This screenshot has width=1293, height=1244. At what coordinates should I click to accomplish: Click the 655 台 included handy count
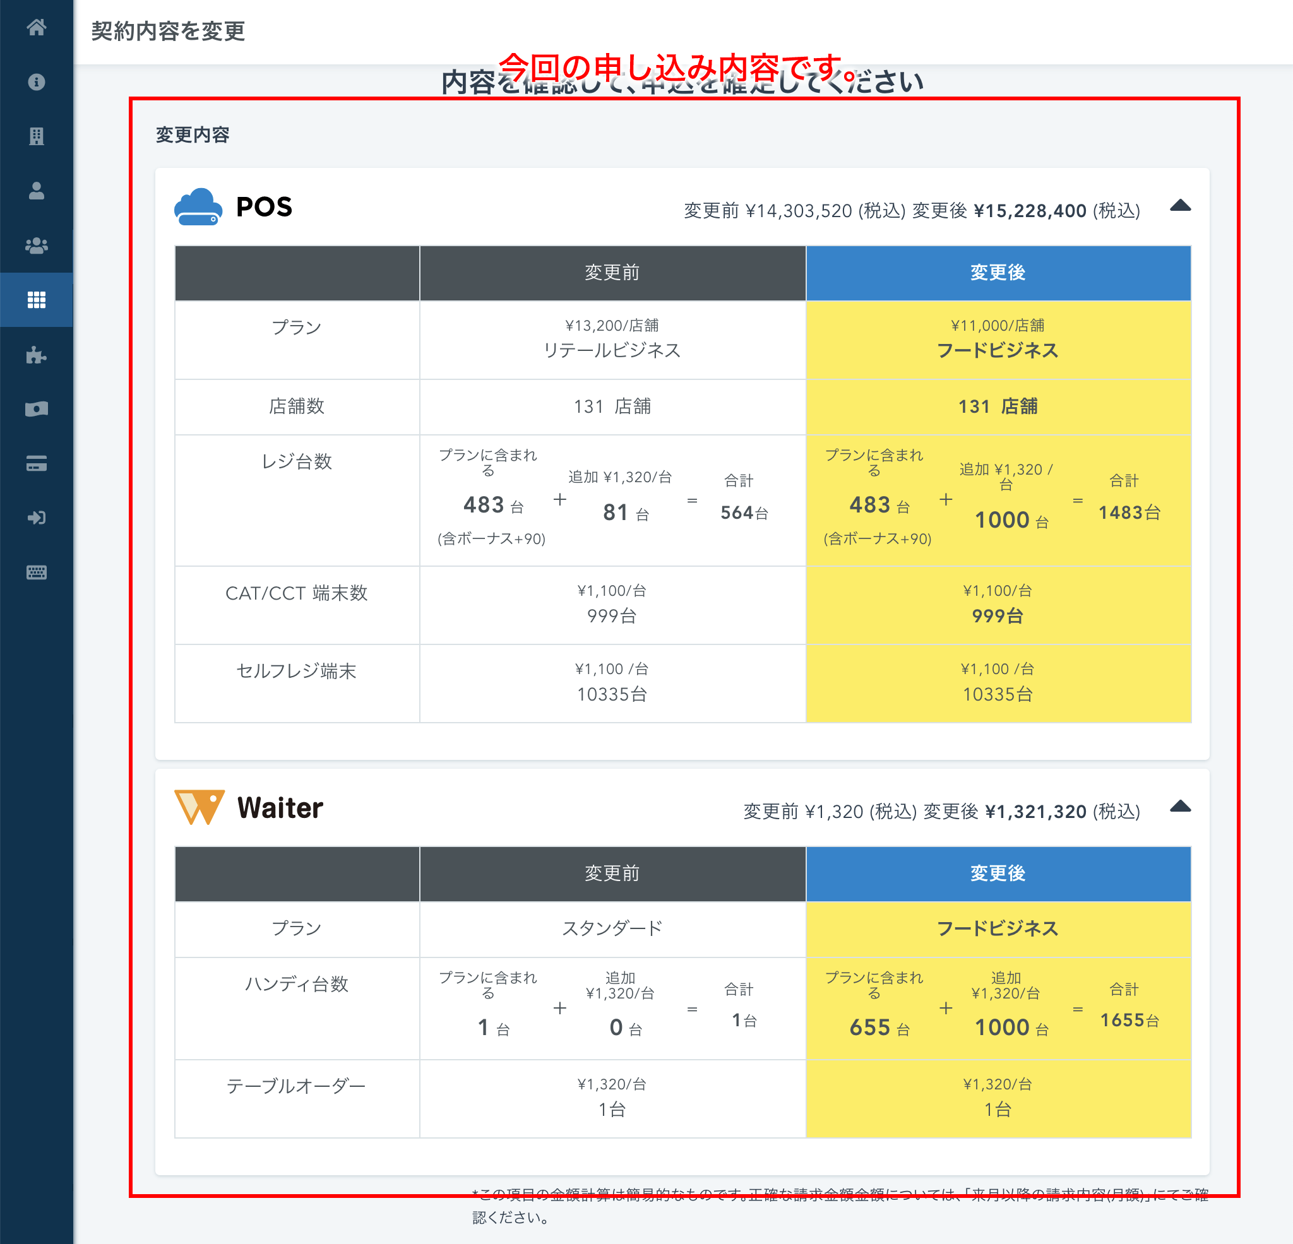[x=879, y=1028]
